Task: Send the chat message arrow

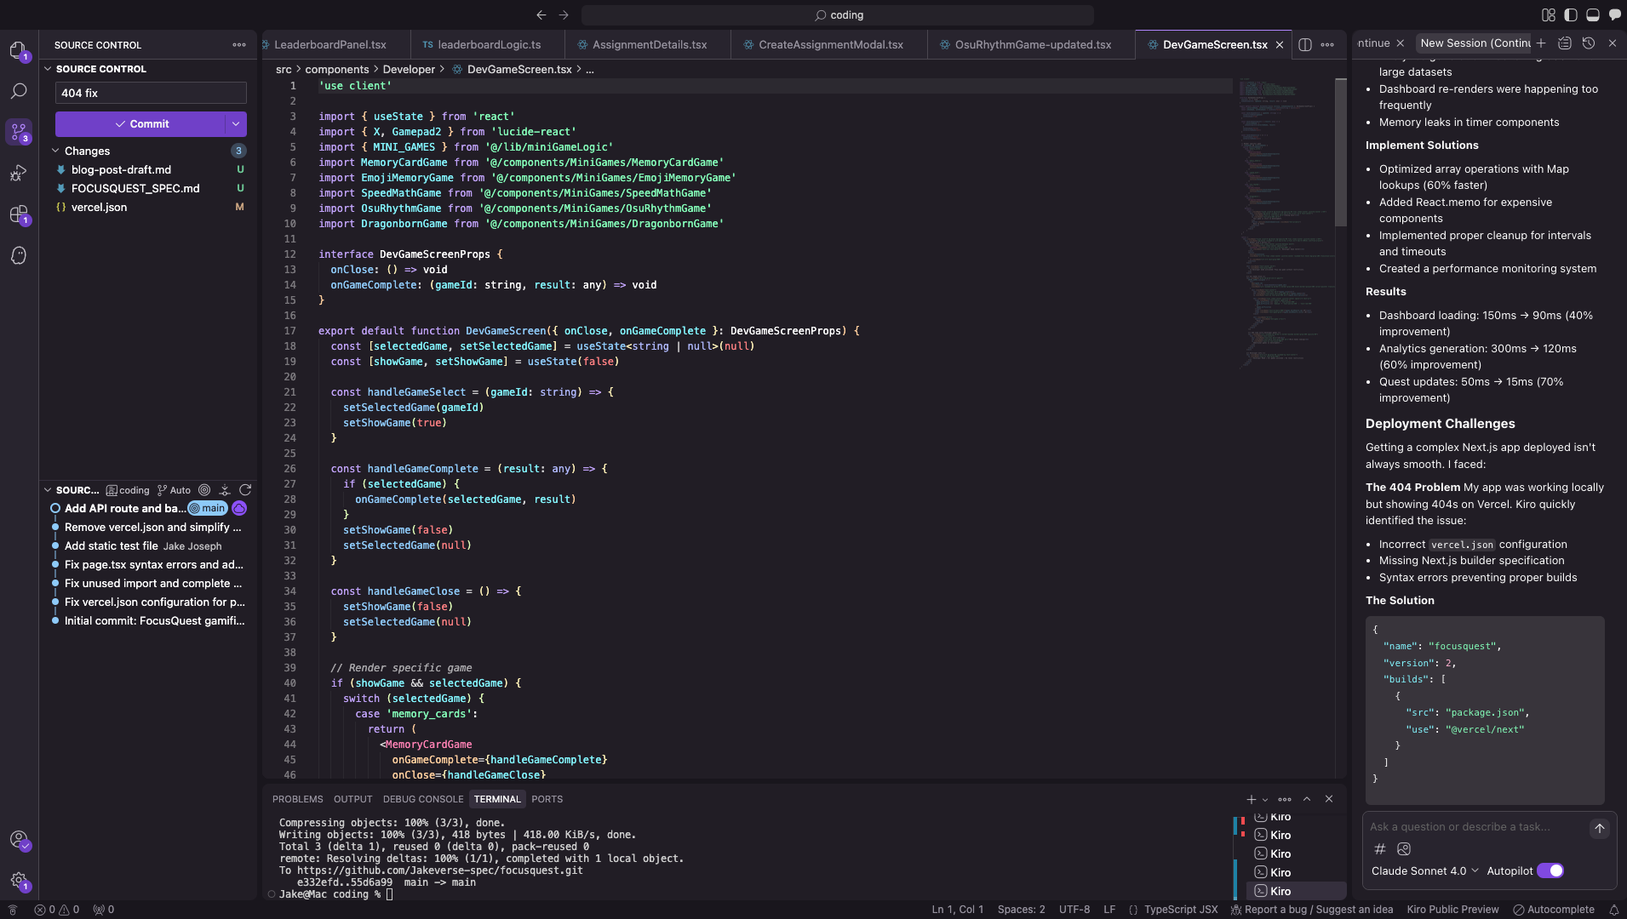Action: (1600, 828)
